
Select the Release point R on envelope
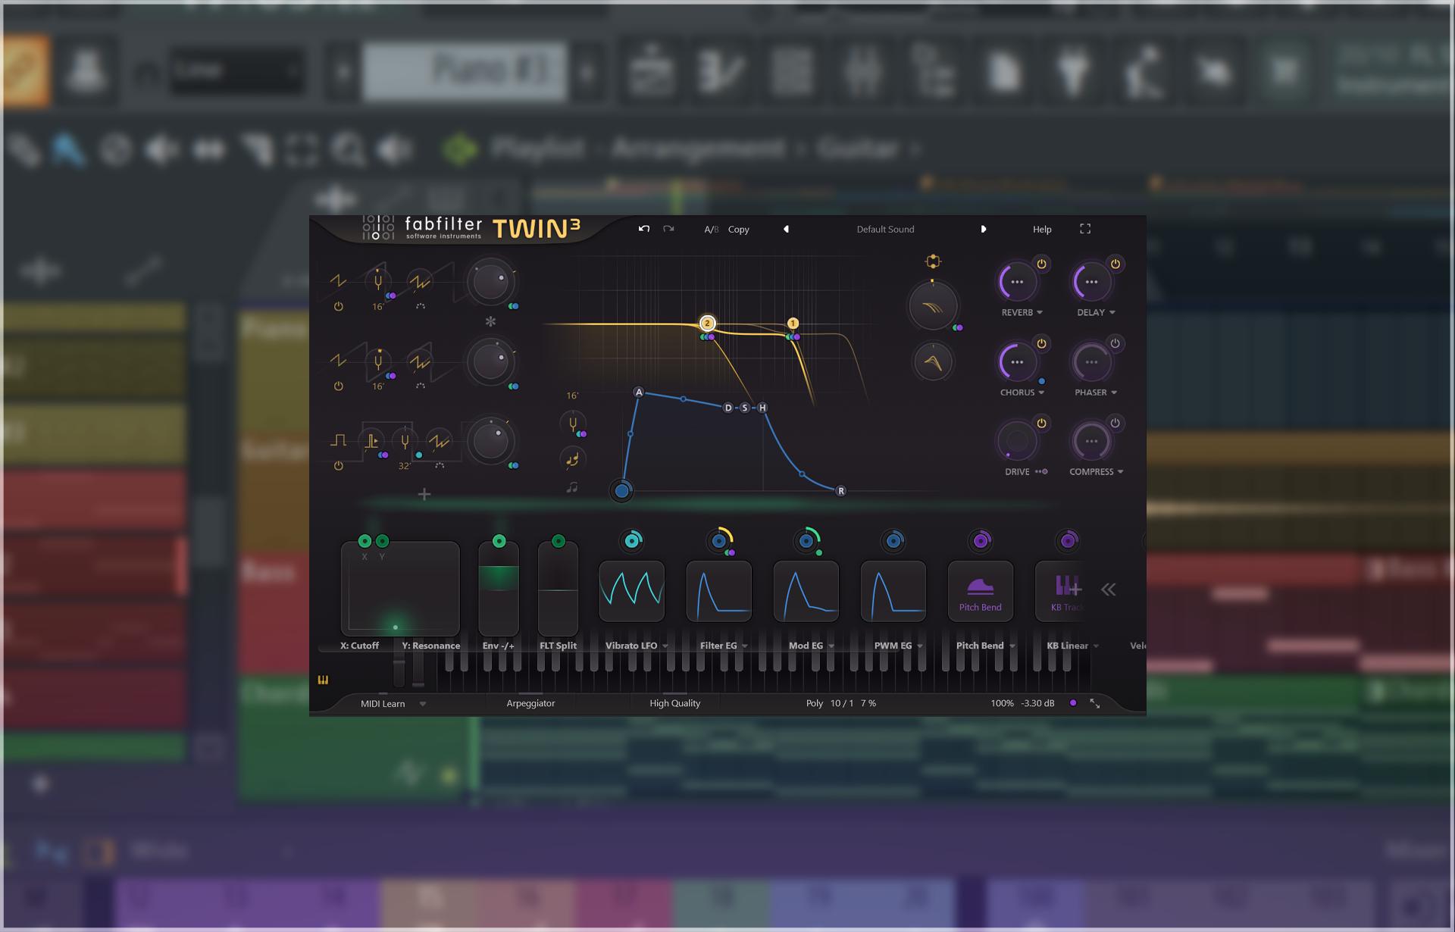pos(840,491)
